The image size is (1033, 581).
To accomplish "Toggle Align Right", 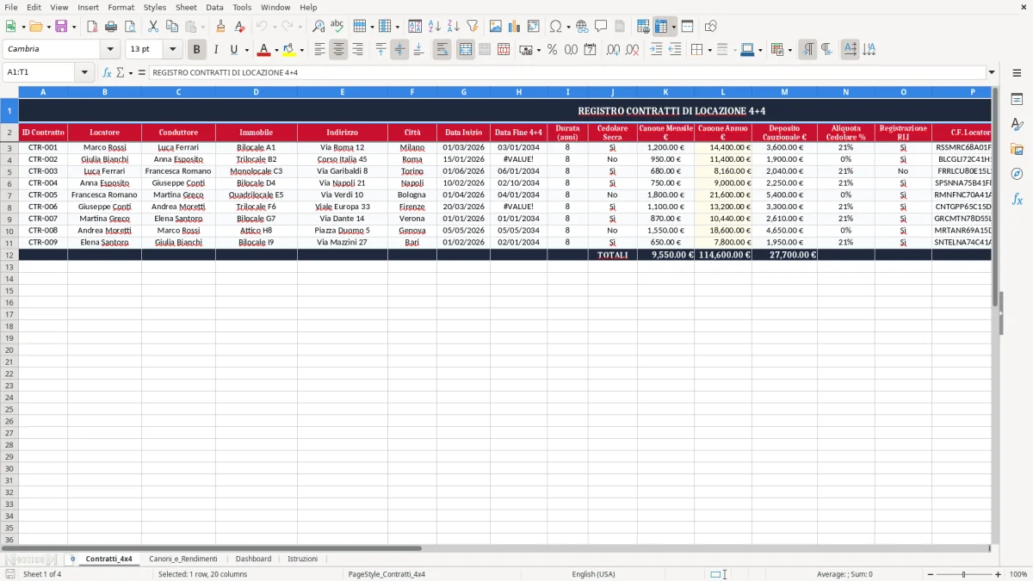I will pos(357,50).
